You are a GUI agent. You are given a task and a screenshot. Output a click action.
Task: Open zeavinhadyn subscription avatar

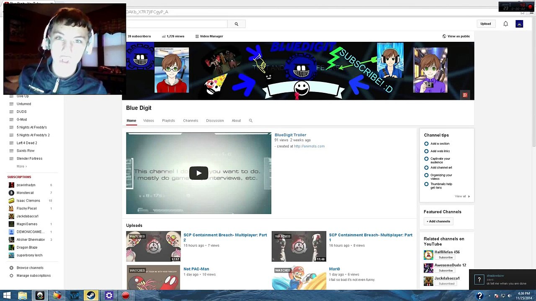pos(11,185)
